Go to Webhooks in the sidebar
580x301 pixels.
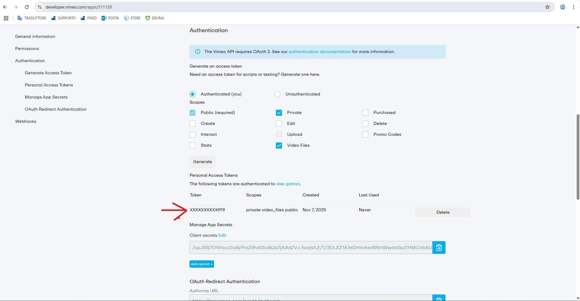26,121
